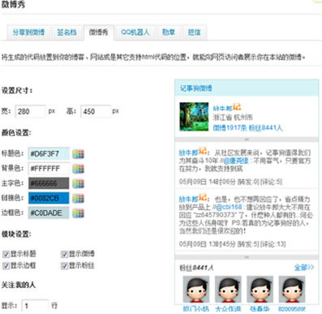Image resolution: width=322 pixels, height=314 pixels.
Task: Click the 微博1917条 link
Action: pyautogui.click(x=230, y=127)
